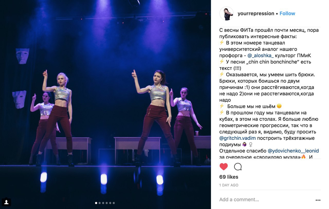The image size is (329, 209).
Task: Open @_aloshka_ mentioned profile
Action: 260,56
